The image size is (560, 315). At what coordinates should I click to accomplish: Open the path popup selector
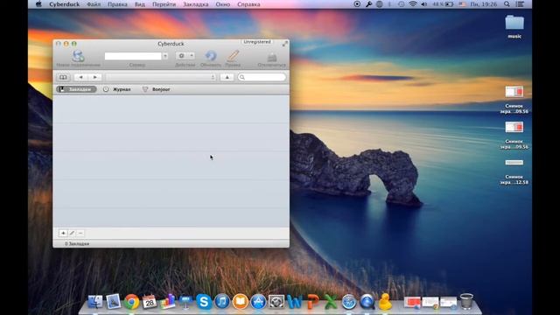click(161, 77)
